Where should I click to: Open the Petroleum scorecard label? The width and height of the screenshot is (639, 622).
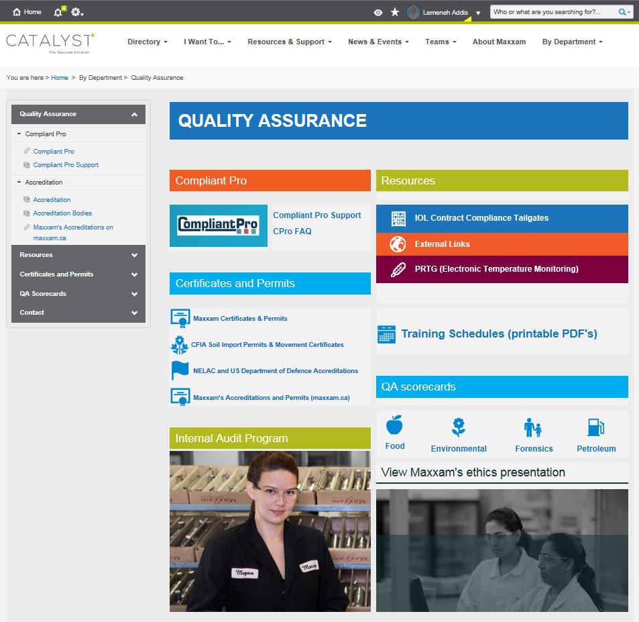[596, 449]
